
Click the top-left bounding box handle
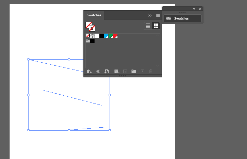(x=28, y=59)
